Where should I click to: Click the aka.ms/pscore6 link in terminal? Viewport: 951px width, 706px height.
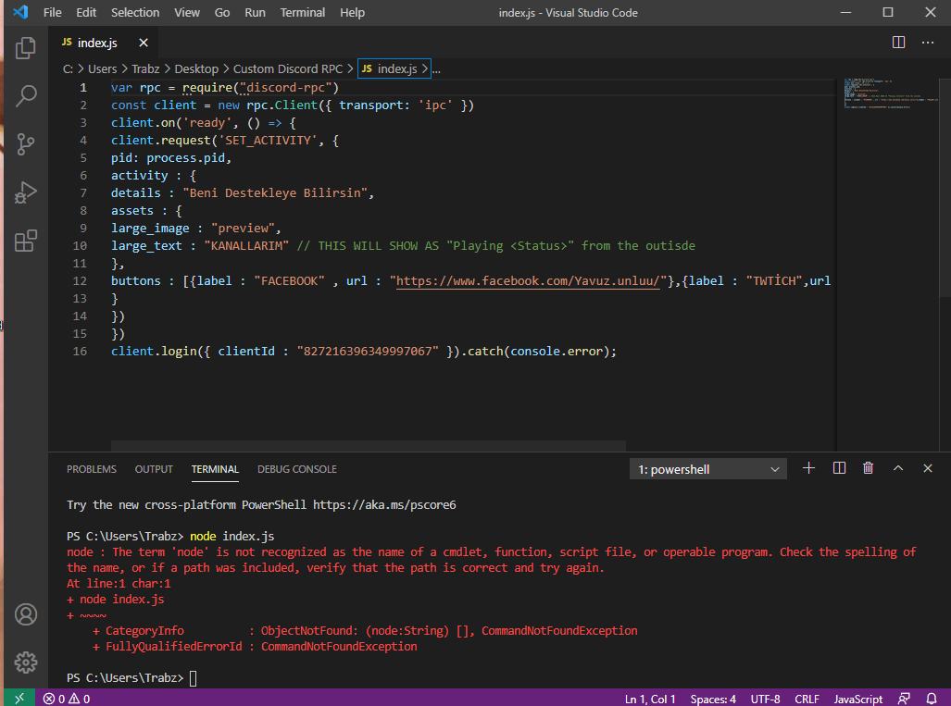tap(384, 504)
